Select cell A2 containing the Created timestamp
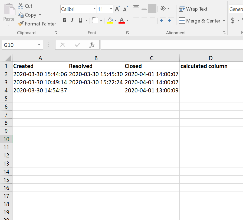 [40, 74]
